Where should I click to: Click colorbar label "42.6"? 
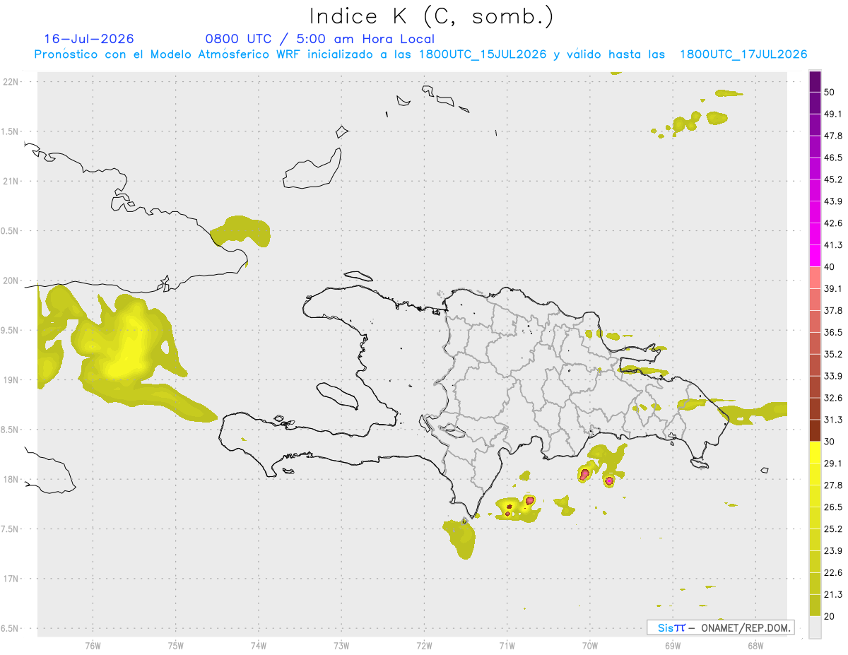833,223
